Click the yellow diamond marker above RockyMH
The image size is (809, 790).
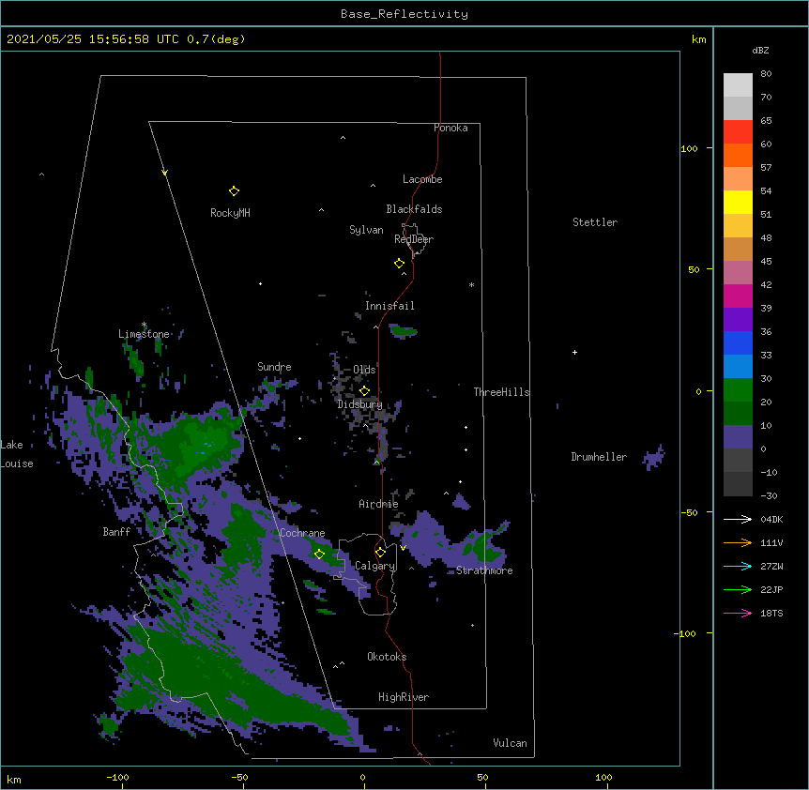click(234, 191)
